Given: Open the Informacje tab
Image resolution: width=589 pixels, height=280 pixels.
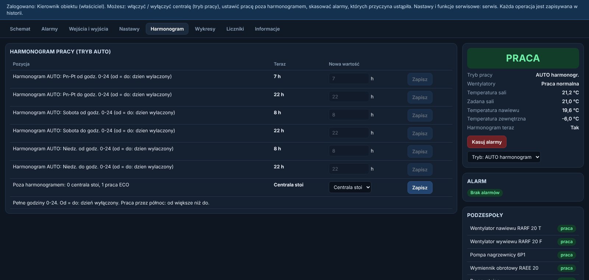Looking at the screenshot, I should click(x=267, y=29).
